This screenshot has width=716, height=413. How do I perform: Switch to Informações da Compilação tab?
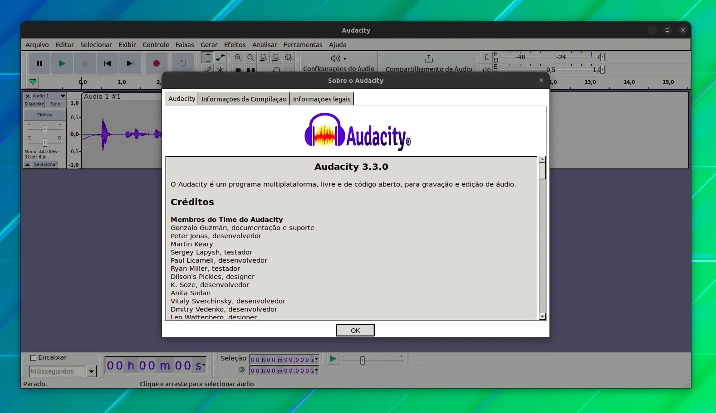pyautogui.click(x=244, y=99)
